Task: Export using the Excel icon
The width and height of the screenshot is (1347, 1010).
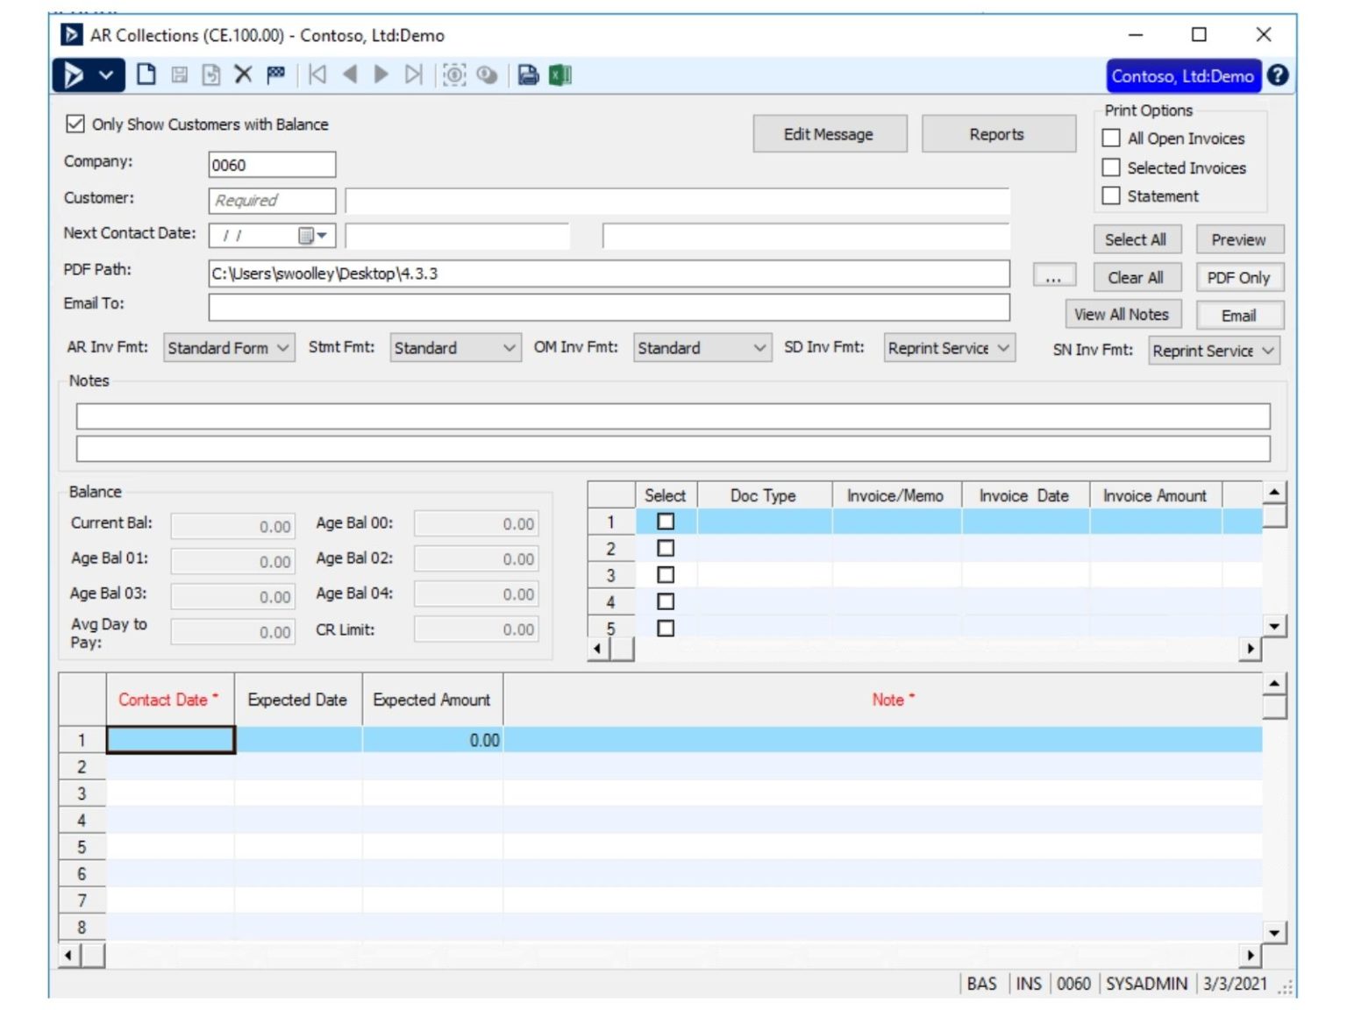Action: 560,75
